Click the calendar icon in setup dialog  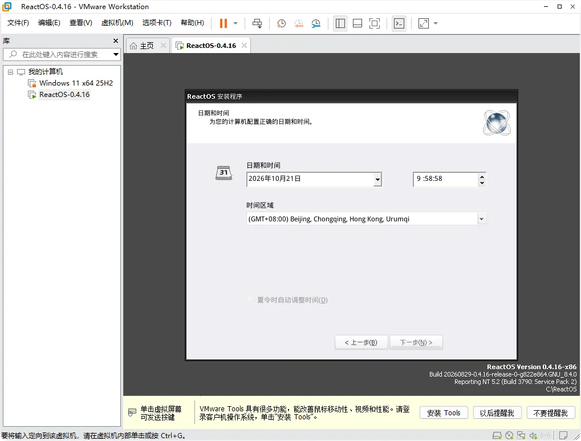coord(224,173)
